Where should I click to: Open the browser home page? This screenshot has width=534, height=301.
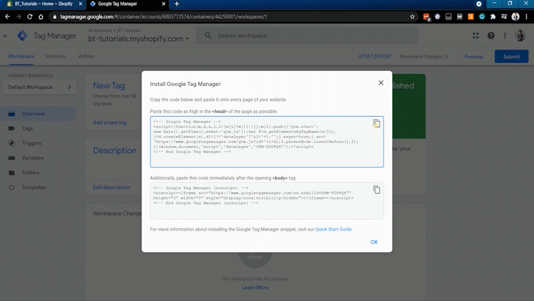coord(41,17)
